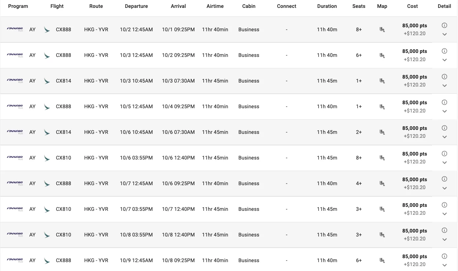Viewport: 458px width, 271px height.
Task: Click info icon for 10/3 CX814 row
Action: click(444, 77)
